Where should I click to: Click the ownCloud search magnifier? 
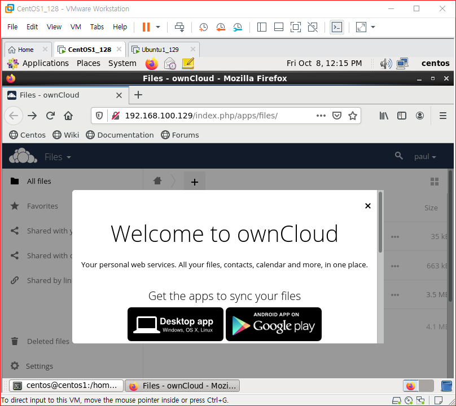coord(398,156)
